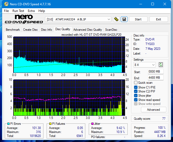The height and width of the screenshot is (142, 173).
Task: Click the Advanced settings button
Action: [153, 110]
